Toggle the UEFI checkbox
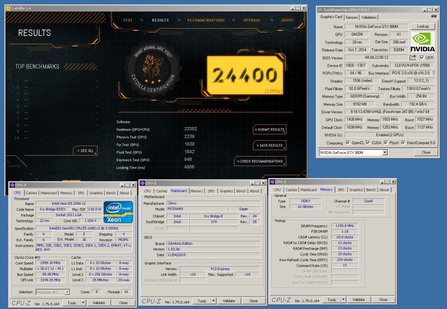This screenshot has width=447, height=309. 422,58
